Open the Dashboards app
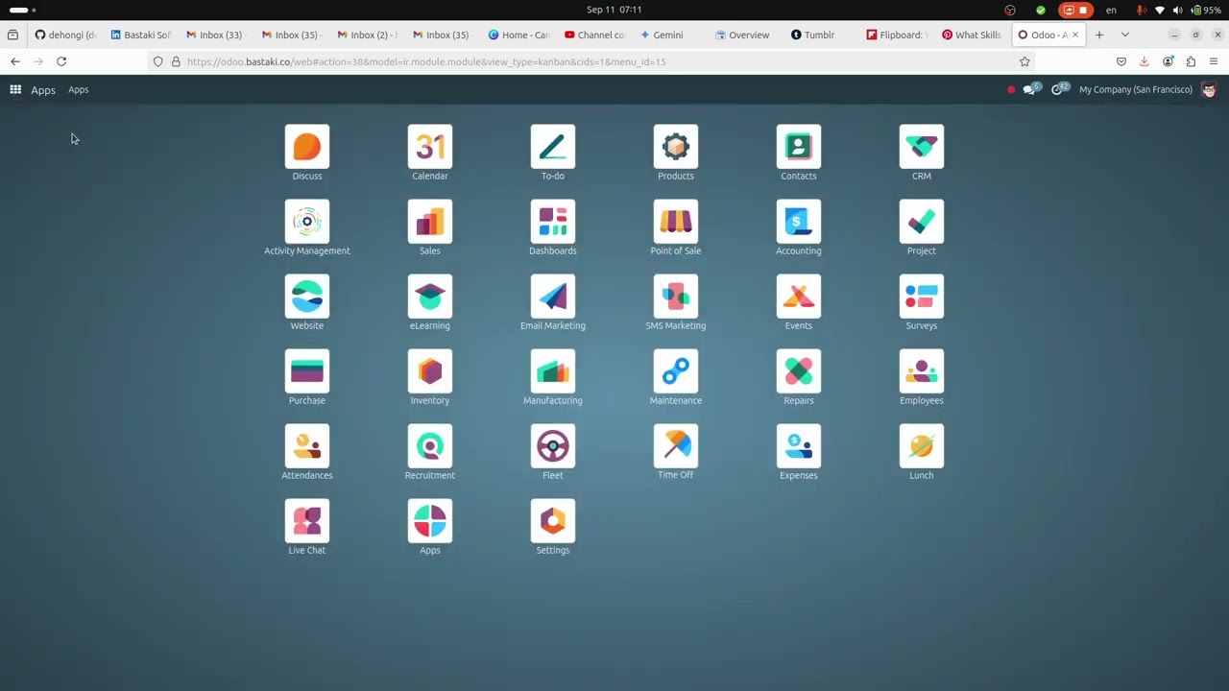1229x691 pixels. 553,222
